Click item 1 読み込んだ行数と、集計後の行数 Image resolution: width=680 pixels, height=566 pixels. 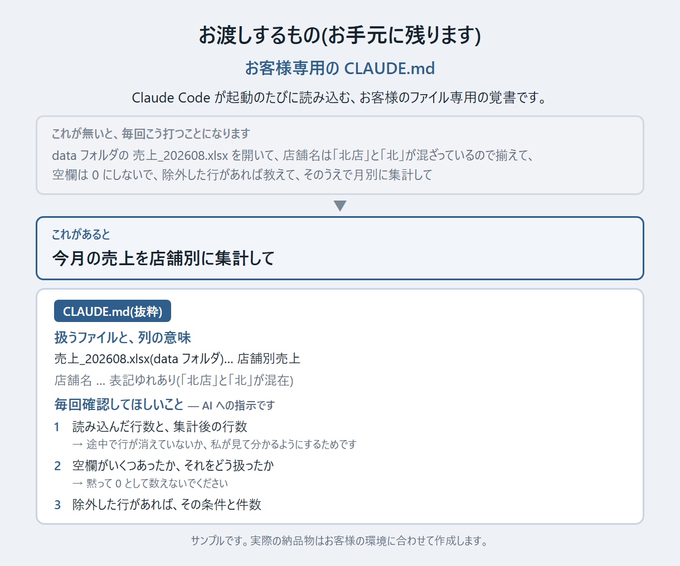pyautogui.click(x=160, y=427)
